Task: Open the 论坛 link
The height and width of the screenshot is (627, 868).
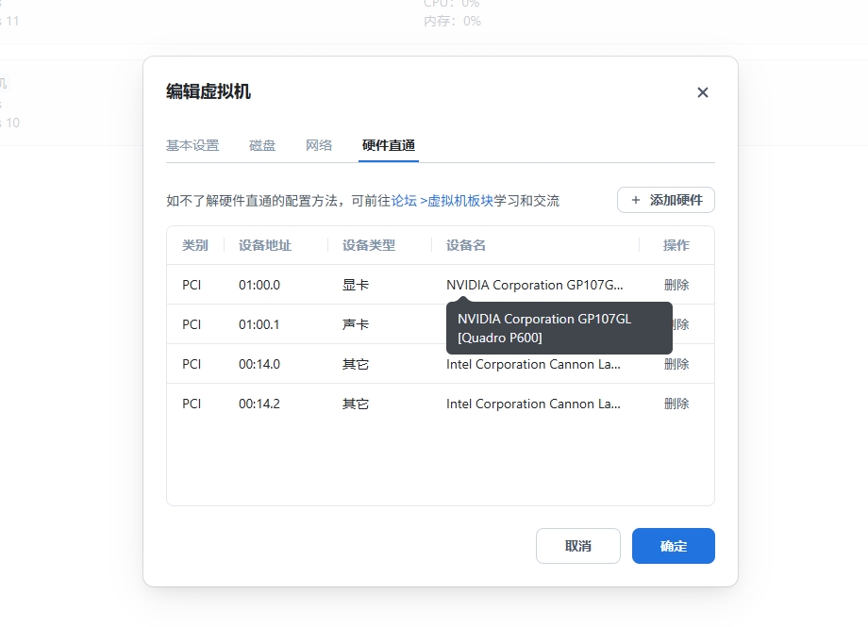Action: 404,201
